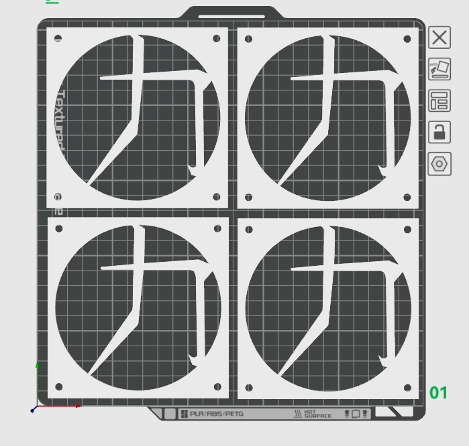Toggle the plate lock icon
This screenshot has height=446, width=469.
pyautogui.click(x=439, y=132)
